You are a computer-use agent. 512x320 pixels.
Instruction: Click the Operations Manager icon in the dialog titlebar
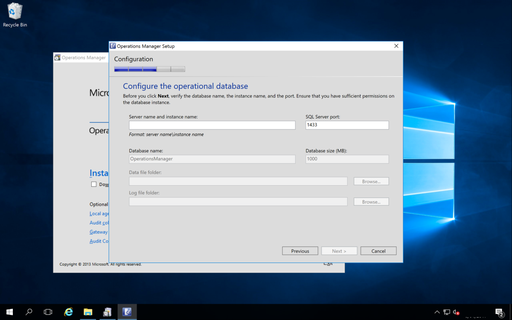[113, 46]
